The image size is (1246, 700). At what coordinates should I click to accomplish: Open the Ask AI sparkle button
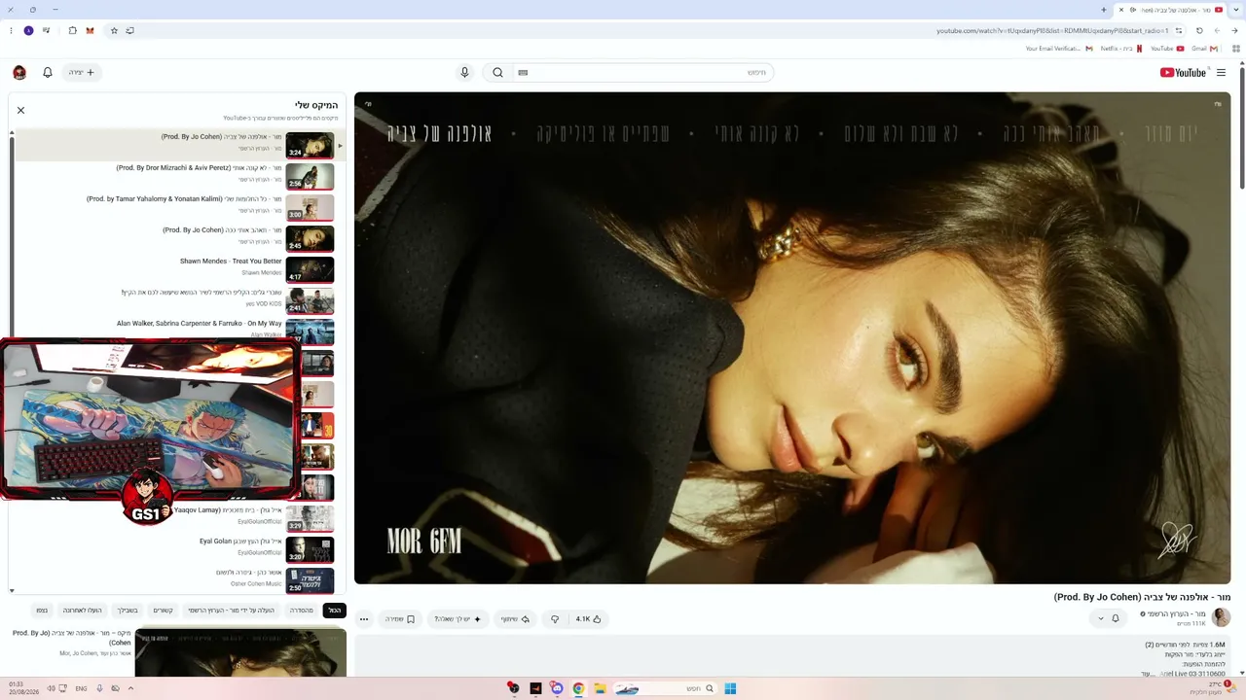coord(458,618)
